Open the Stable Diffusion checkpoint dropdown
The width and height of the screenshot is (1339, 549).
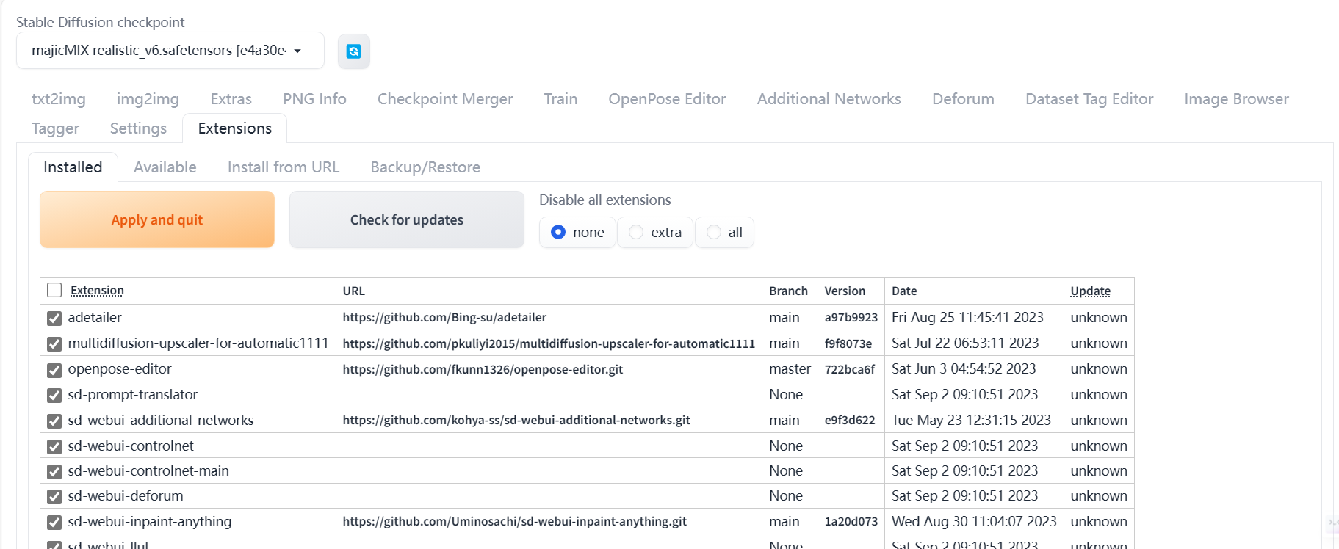pos(170,51)
